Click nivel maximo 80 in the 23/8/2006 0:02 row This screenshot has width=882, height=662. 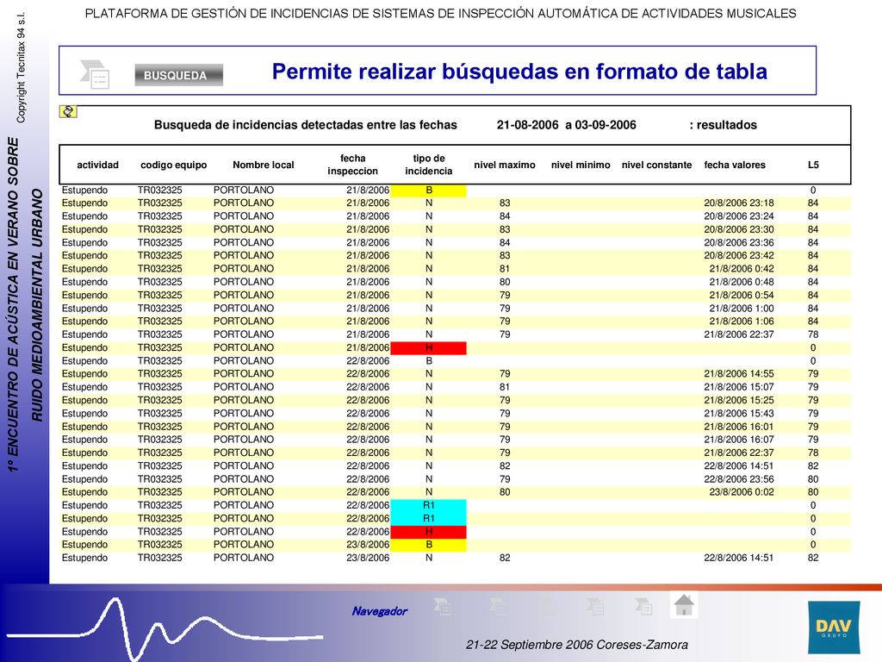(505, 492)
